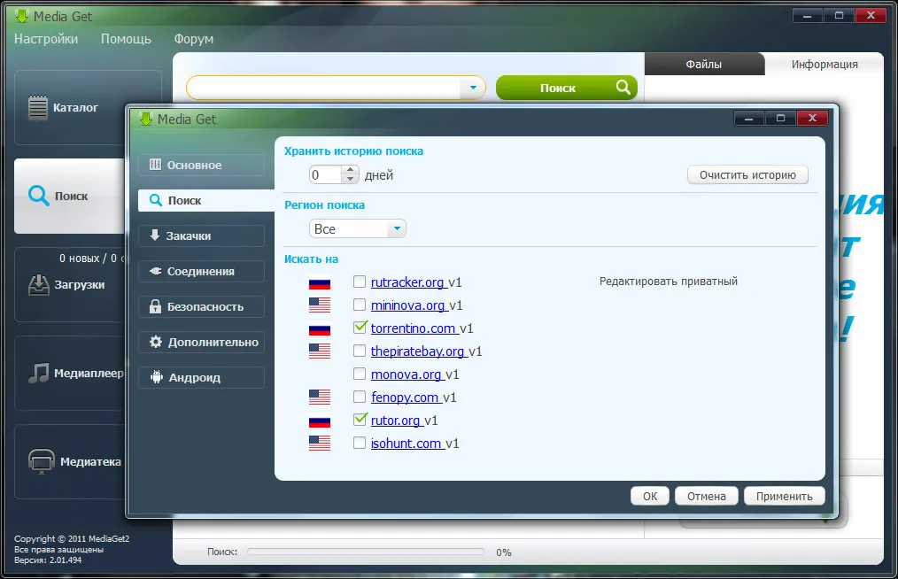Expand the search region dropdown
Image resolution: width=898 pixels, height=579 pixels.
pos(398,229)
